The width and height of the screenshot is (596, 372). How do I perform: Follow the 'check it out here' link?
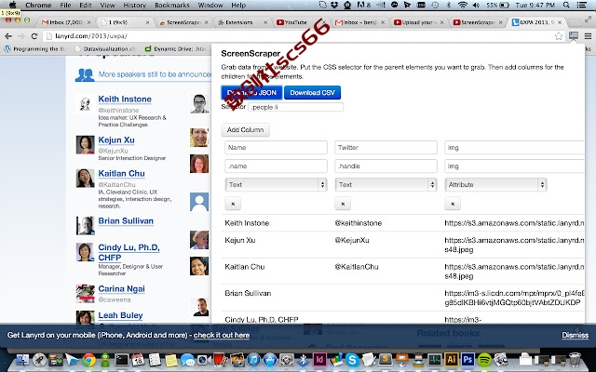point(222,335)
